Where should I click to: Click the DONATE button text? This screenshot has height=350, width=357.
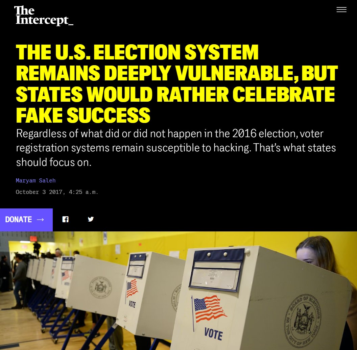coord(19,220)
